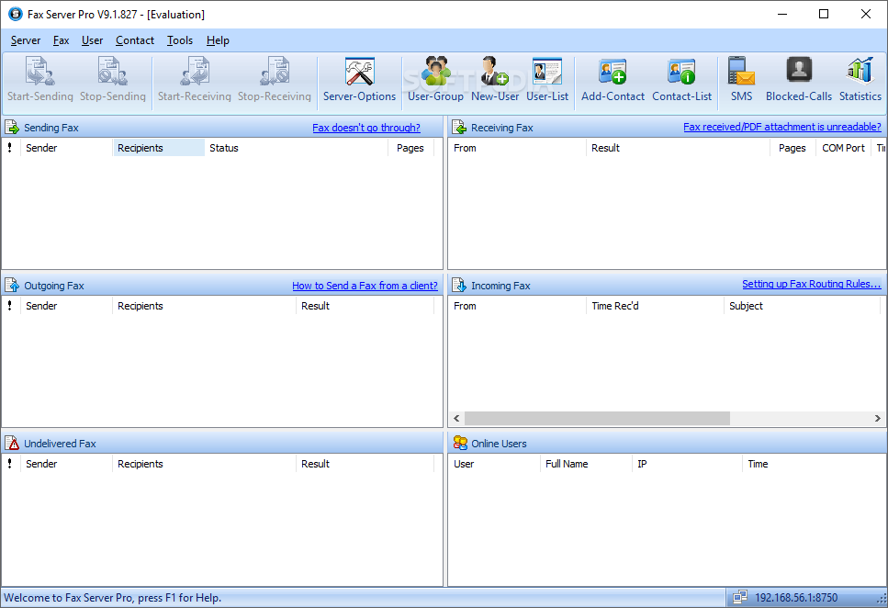Click Incoming Fax scrollbar left arrow
The width and height of the screenshot is (888, 608).
pyautogui.click(x=456, y=418)
